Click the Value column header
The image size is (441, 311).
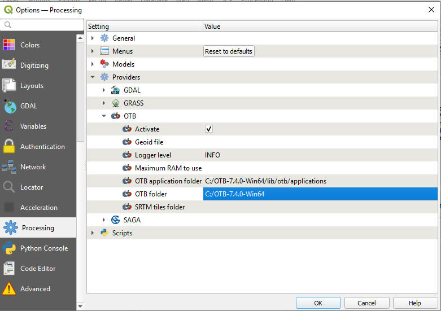point(320,26)
